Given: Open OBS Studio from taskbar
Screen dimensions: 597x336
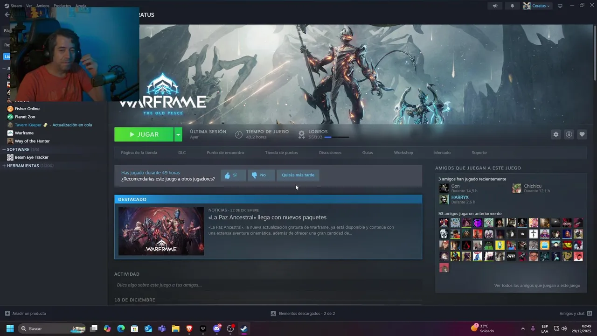Looking at the screenshot, I should 230,329.
